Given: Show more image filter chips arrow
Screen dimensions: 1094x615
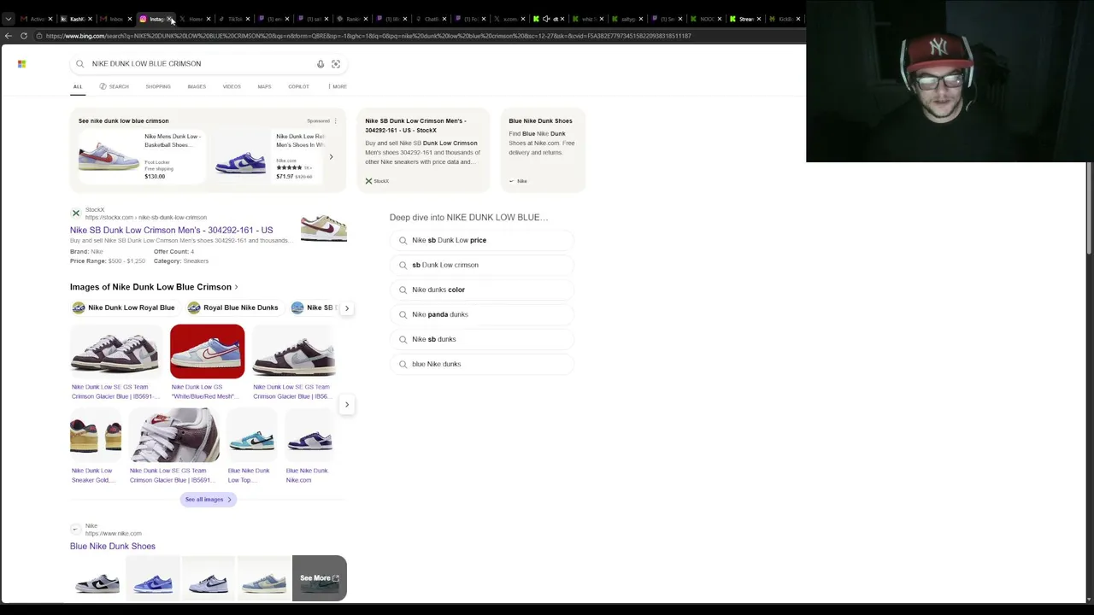Looking at the screenshot, I should coord(346,307).
